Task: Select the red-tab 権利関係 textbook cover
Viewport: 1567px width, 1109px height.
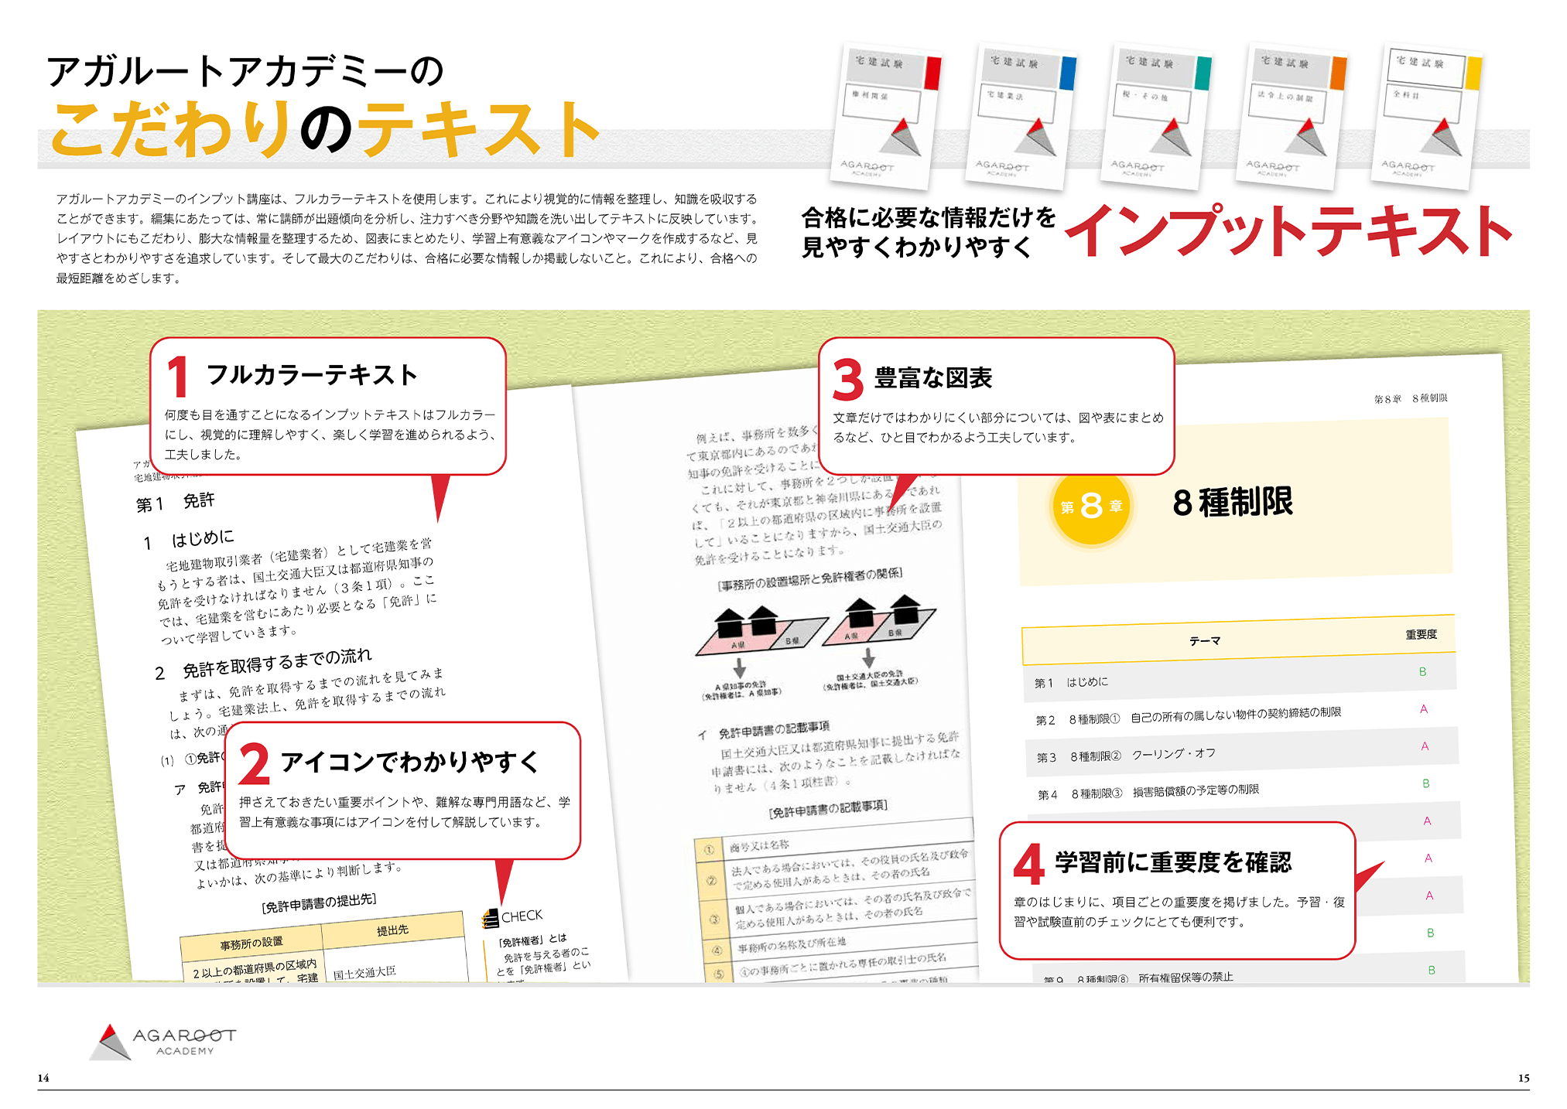Action: (885, 116)
